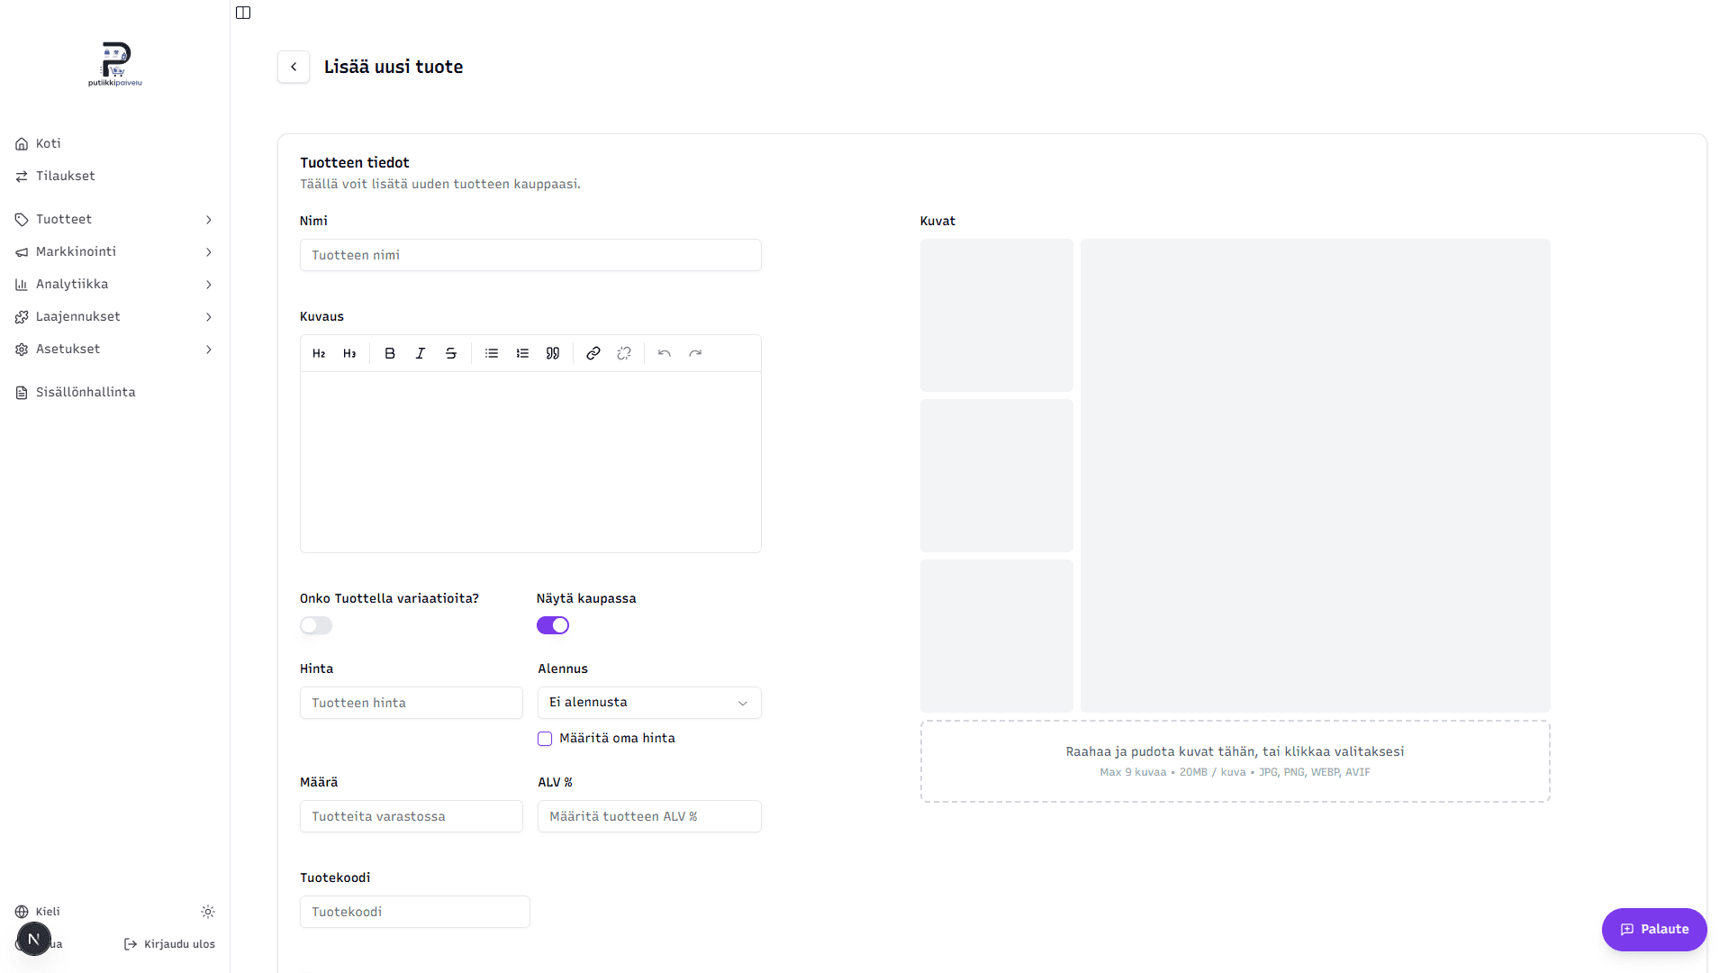The image size is (1729, 973).
Task: Click the Asetukset gear icon
Action: point(22,350)
